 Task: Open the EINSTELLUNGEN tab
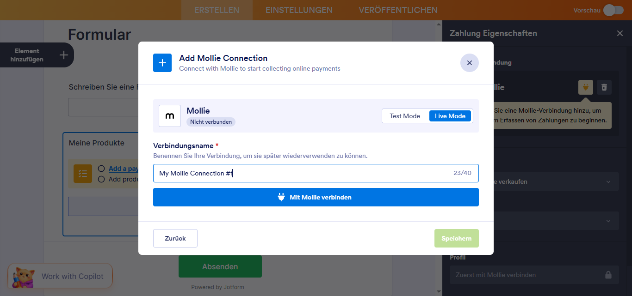coord(299,10)
